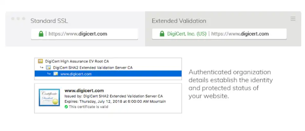Image resolution: width=305 pixels, height=131 pixels.
Task: Click the arrow before SHA2 Extended Validation row
Action: click(42, 67)
